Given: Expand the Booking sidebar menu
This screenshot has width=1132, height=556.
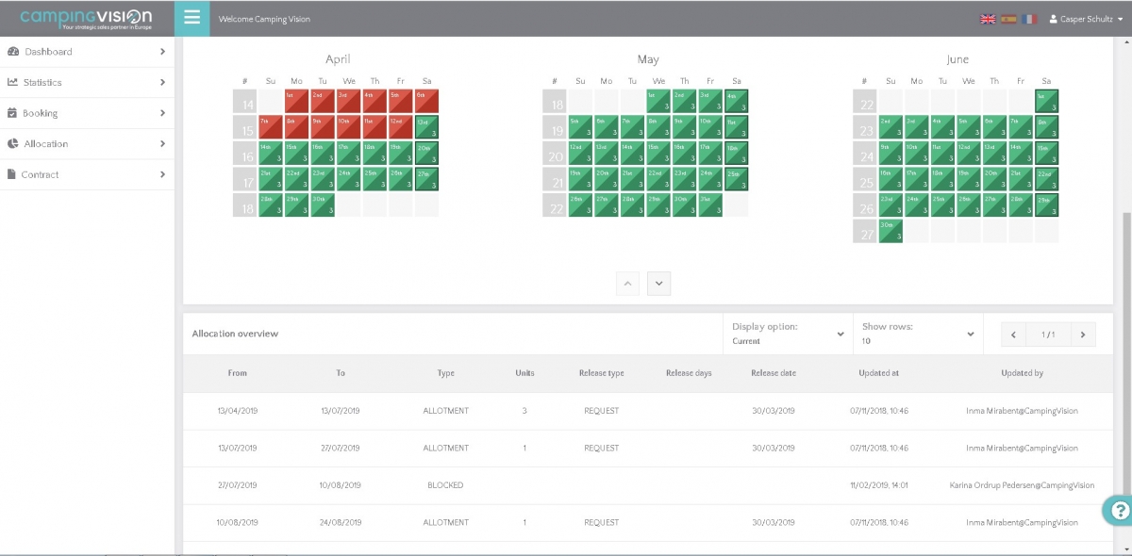Looking at the screenshot, I should (87, 113).
